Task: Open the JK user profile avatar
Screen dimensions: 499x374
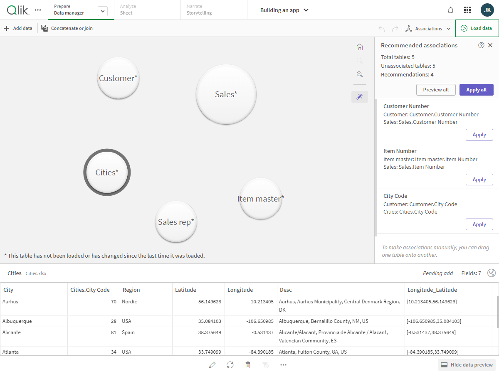Action: pos(487,10)
